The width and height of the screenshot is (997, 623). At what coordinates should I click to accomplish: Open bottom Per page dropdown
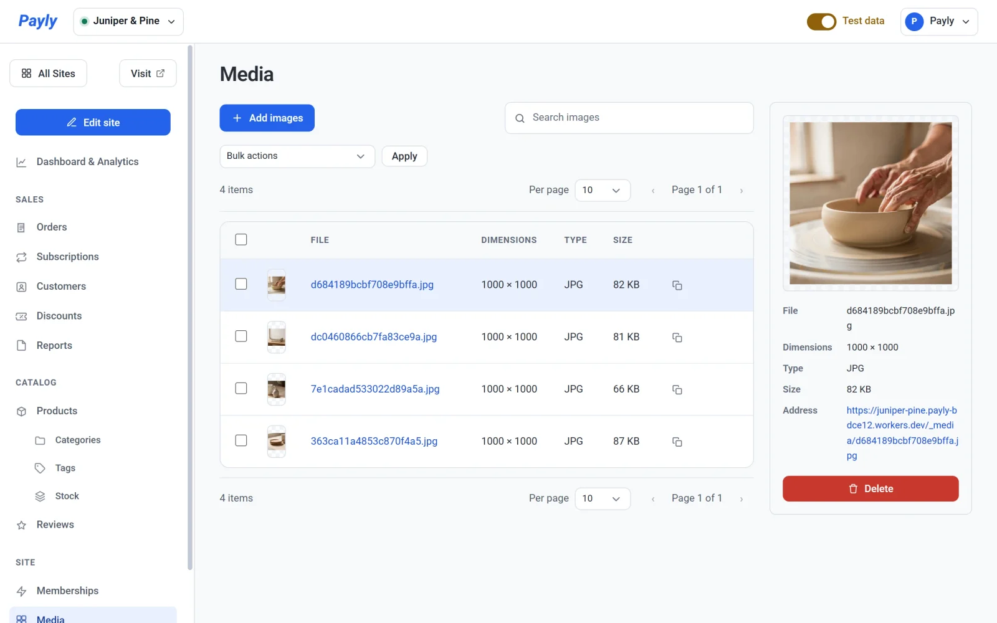[602, 499]
